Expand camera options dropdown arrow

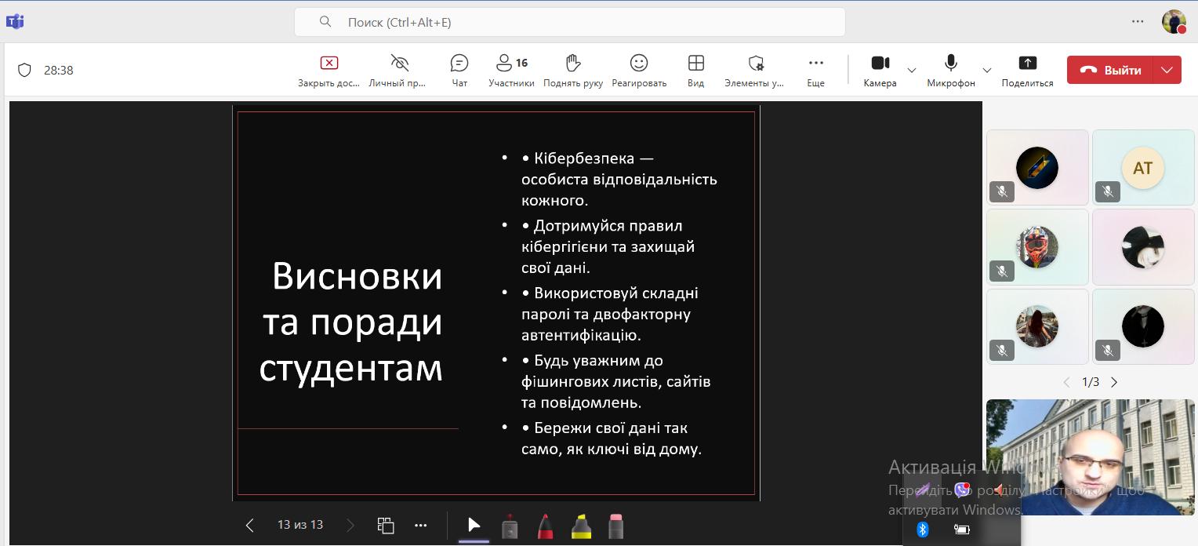pos(912,70)
